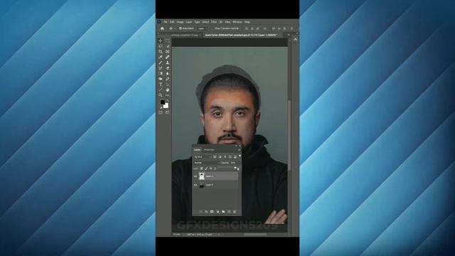Toggle Quick Mask mode

161,112
